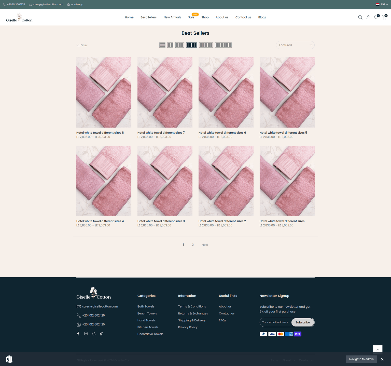Open the wishlist heart icon
The image size is (391, 366).
click(376, 17)
